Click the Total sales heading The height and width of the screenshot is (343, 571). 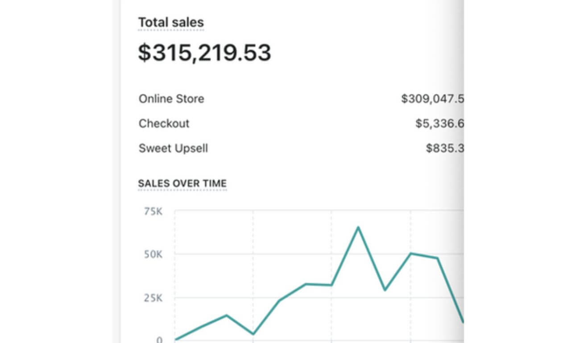click(x=171, y=22)
